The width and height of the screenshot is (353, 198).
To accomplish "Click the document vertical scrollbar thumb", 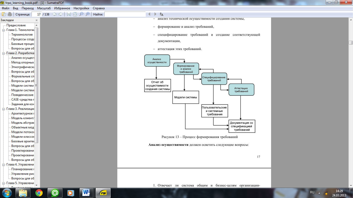I will [351, 43].
